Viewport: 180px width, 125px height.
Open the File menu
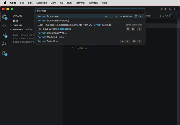[22, 3]
